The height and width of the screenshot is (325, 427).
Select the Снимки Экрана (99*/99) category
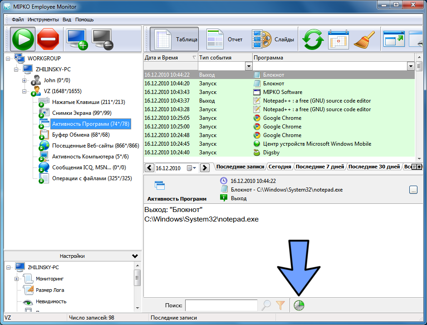pyautogui.click(x=82, y=113)
